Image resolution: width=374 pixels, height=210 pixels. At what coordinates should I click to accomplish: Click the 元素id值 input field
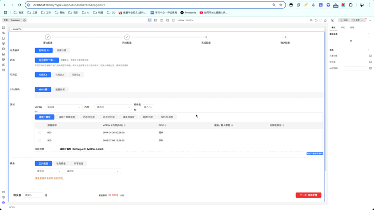tap(355, 56)
